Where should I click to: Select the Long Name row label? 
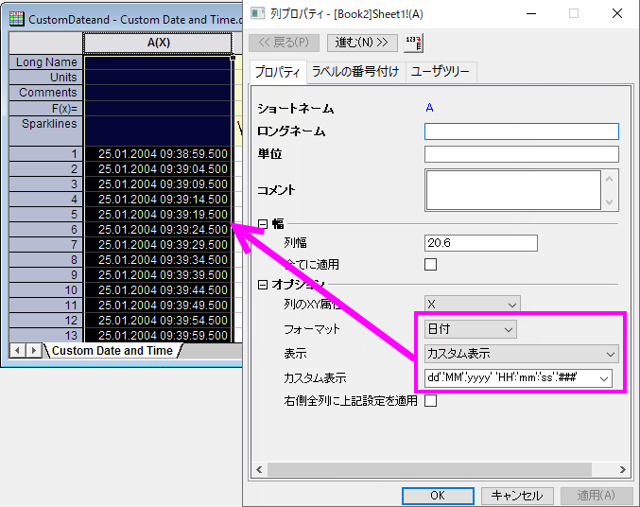click(x=45, y=62)
